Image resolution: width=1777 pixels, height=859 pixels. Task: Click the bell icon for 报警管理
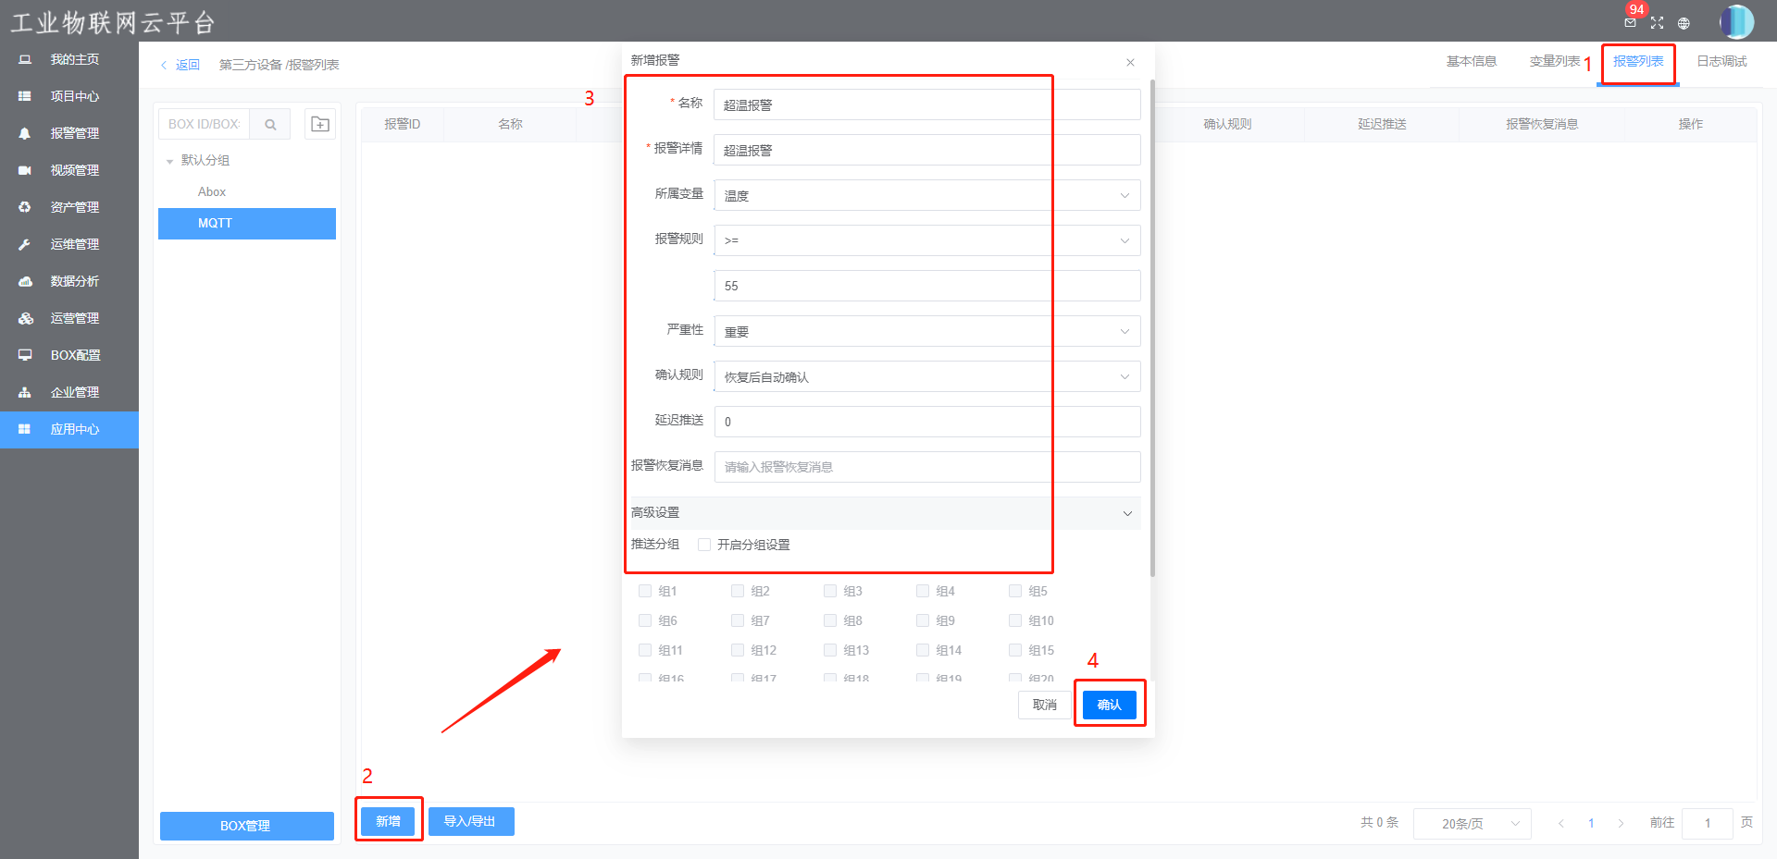pyautogui.click(x=25, y=133)
